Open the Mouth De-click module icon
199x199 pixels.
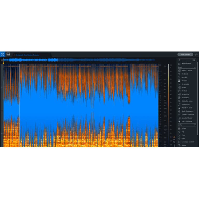click(179, 108)
